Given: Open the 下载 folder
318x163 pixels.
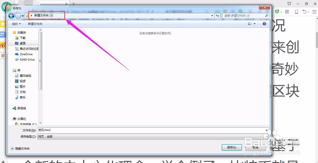Looking at the screenshot, I should point(20,38).
